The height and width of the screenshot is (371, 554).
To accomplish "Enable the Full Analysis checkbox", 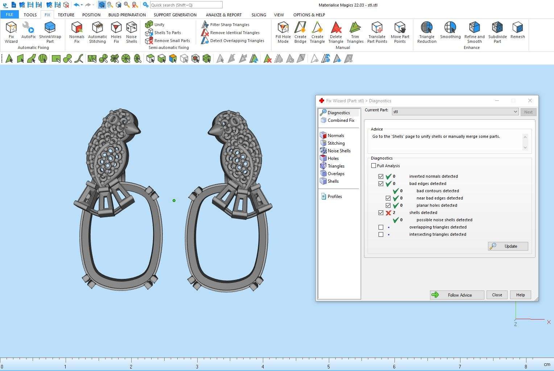I will click(374, 166).
